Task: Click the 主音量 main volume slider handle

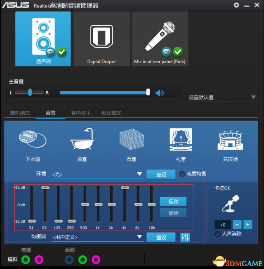Action: tap(148, 93)
